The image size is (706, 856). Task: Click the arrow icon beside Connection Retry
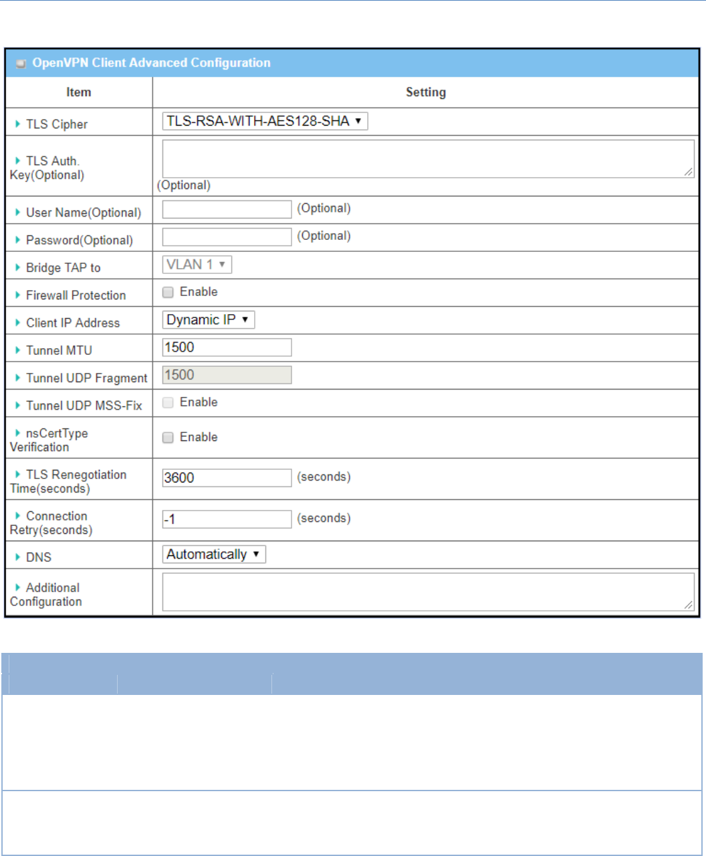[x=17, y=515]
